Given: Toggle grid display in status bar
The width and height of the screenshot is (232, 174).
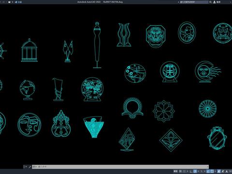Looking at the screenshot, I should [180, 171].
